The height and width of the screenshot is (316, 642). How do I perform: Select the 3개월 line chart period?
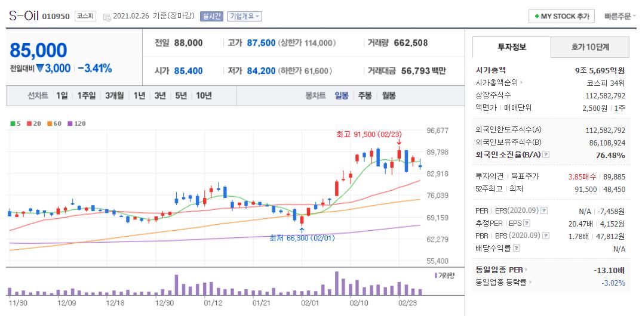[114, 95]
